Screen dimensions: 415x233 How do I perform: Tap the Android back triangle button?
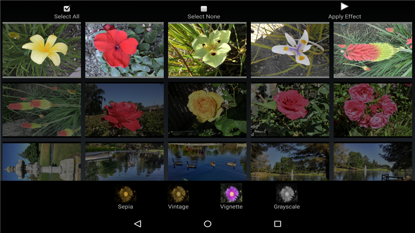coord(138,224)
